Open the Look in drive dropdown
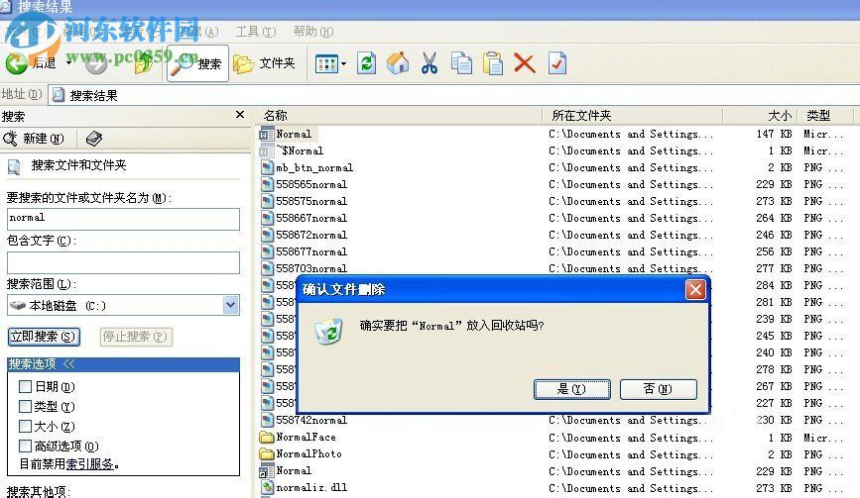Image resolution: width=860 pixels, height=498 pixels. [231, 305]
